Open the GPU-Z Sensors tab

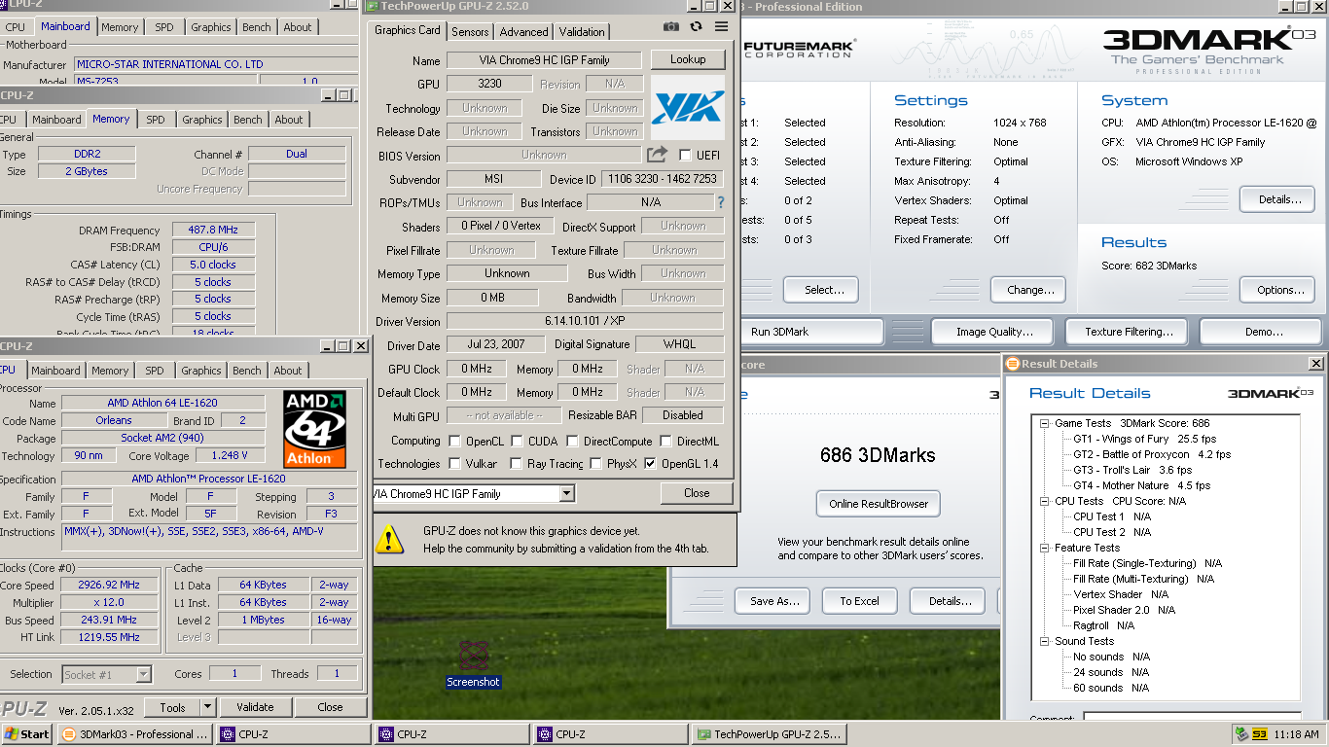point(470,32)
